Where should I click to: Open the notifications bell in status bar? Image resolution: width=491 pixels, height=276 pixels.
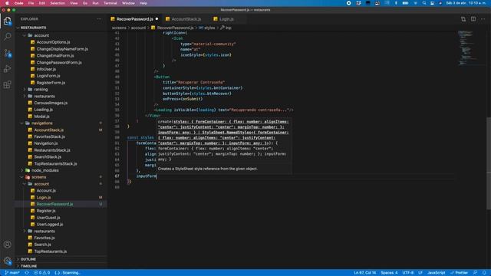click(x=484, y=273)
